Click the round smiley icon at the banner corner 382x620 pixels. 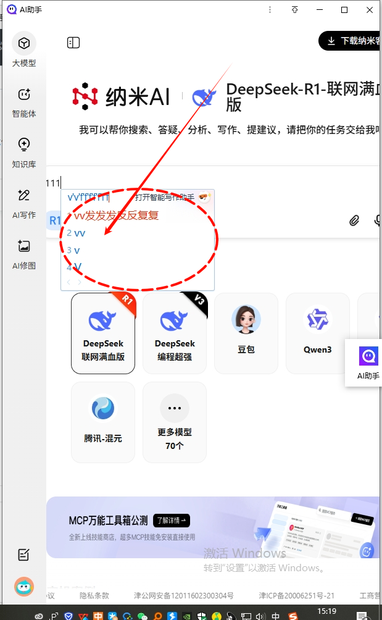366,551
